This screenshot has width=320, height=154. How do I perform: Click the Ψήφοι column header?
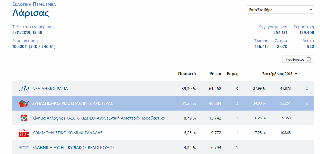[x=215, y=74]
